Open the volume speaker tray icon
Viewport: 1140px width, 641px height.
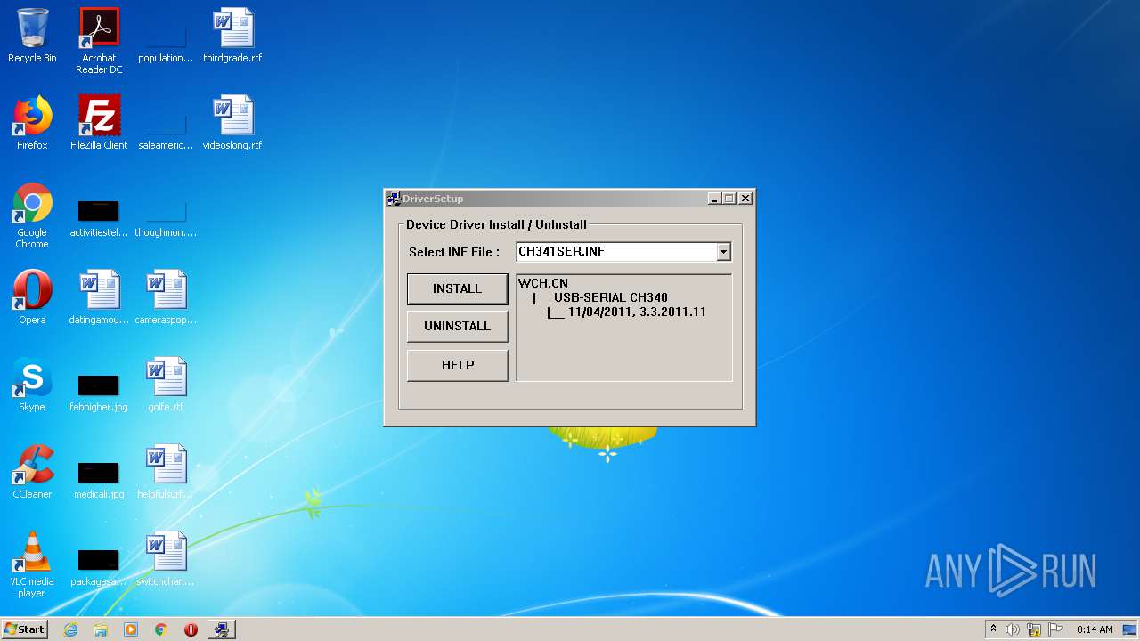(x=1013, y=629)
